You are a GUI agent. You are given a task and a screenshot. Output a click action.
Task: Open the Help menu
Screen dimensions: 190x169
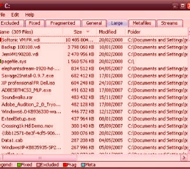pyautogui.click(x=30, y=15)
